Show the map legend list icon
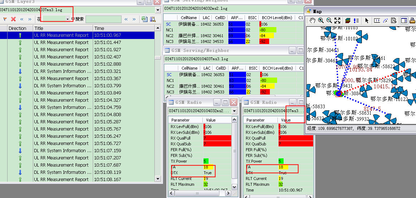Image resolution: width=416 pixels, height=198 pixels. (x=356, y=21)
